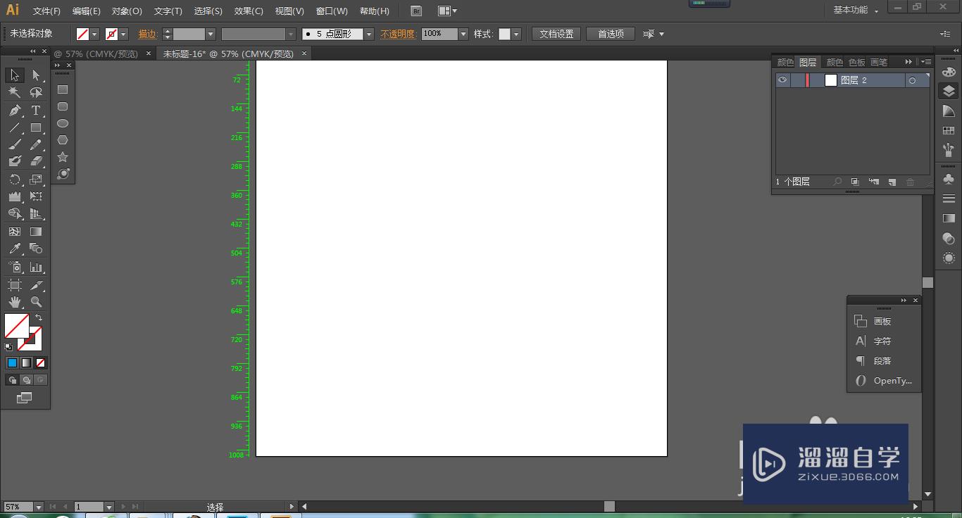Select the Polygon shape tool
The height and width of the screenshot is (518, 962).
coord(63,140)
